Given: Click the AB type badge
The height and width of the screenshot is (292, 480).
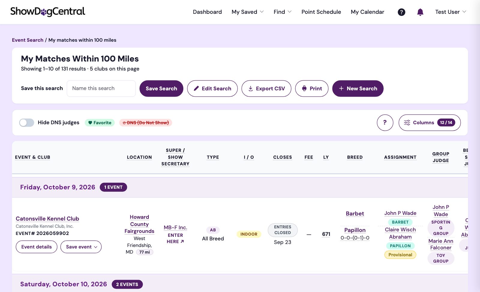Looking at the screenshot, I should point(213,230).
